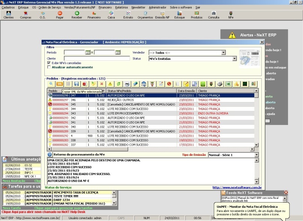Click the Excel export icon
303x221 pixels.
(x=228, y=84)
